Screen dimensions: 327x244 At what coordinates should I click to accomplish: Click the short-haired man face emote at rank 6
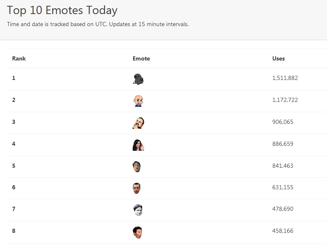click(137, 188)
